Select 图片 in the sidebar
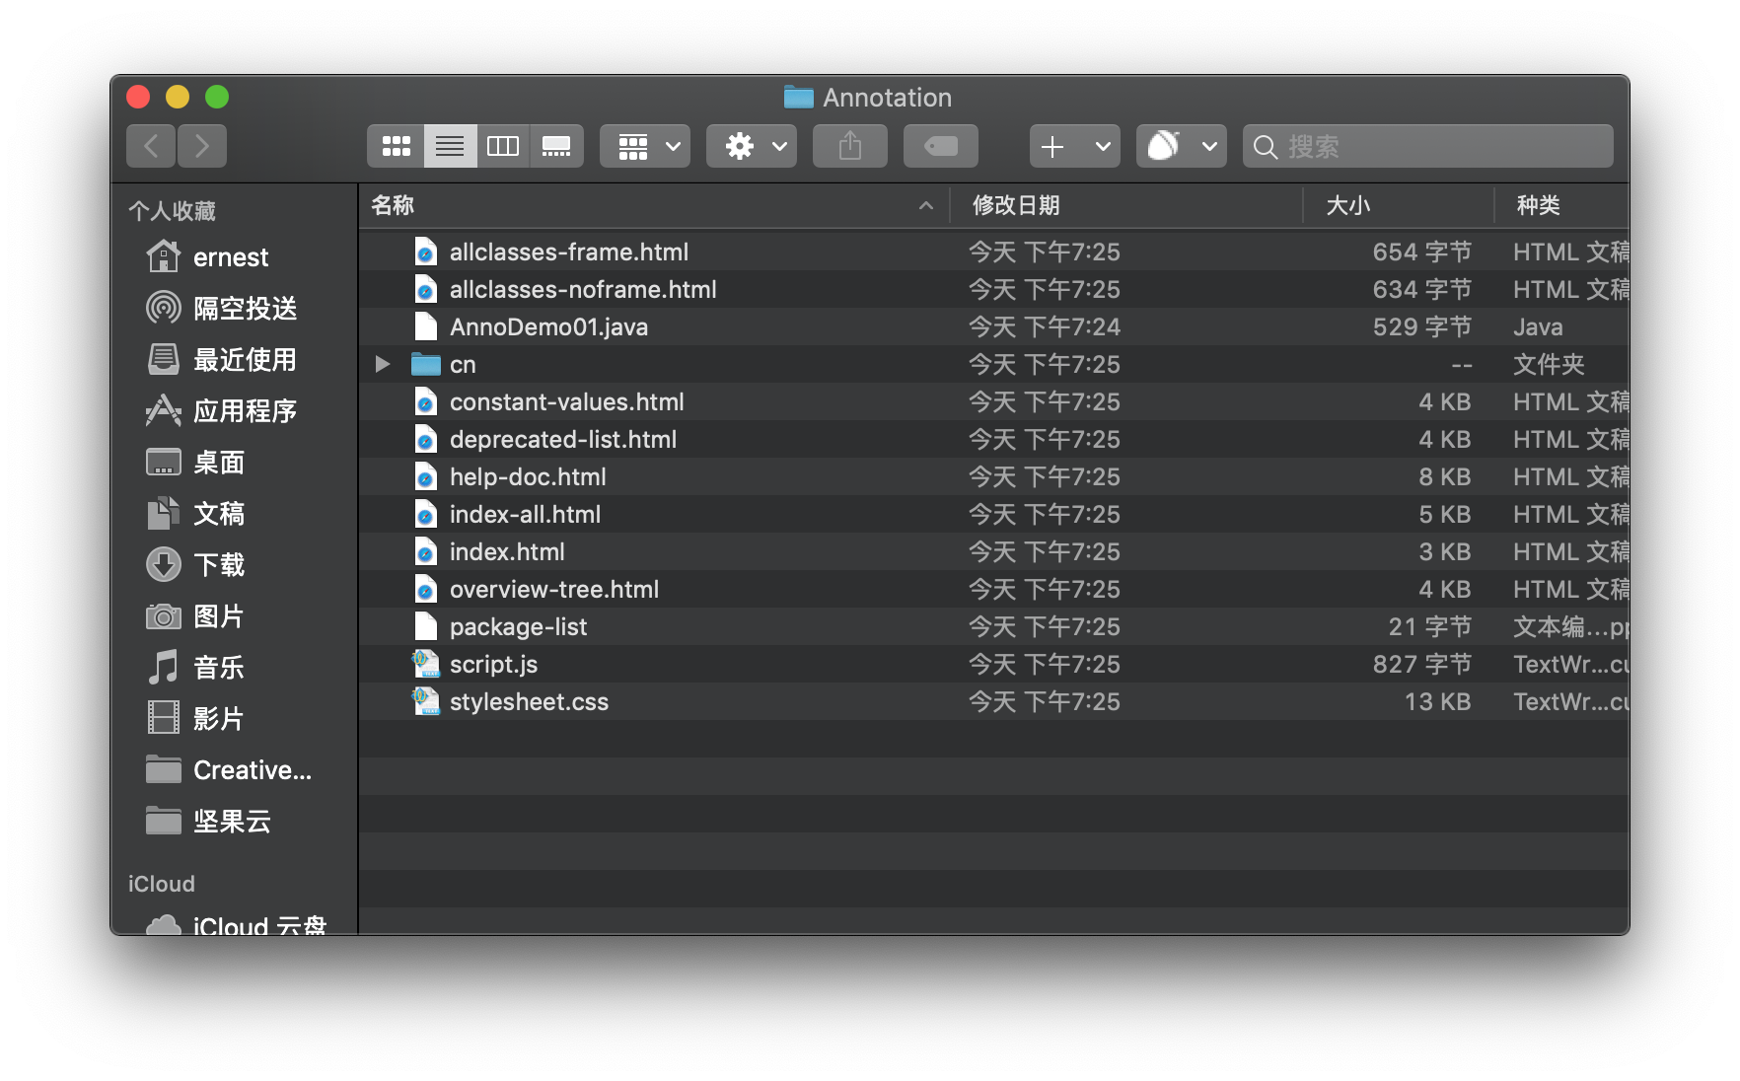This screenshot has height=1081, width=1740. (235, 616)
